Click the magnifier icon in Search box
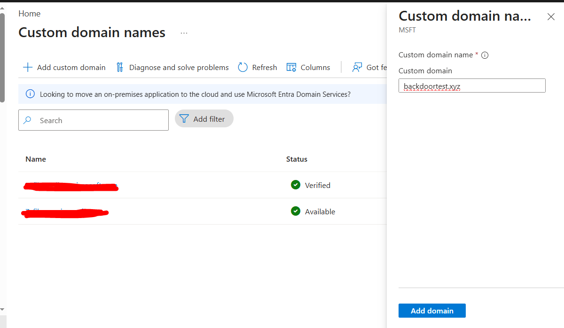564x328 pixels. click(x=28, y=120)
